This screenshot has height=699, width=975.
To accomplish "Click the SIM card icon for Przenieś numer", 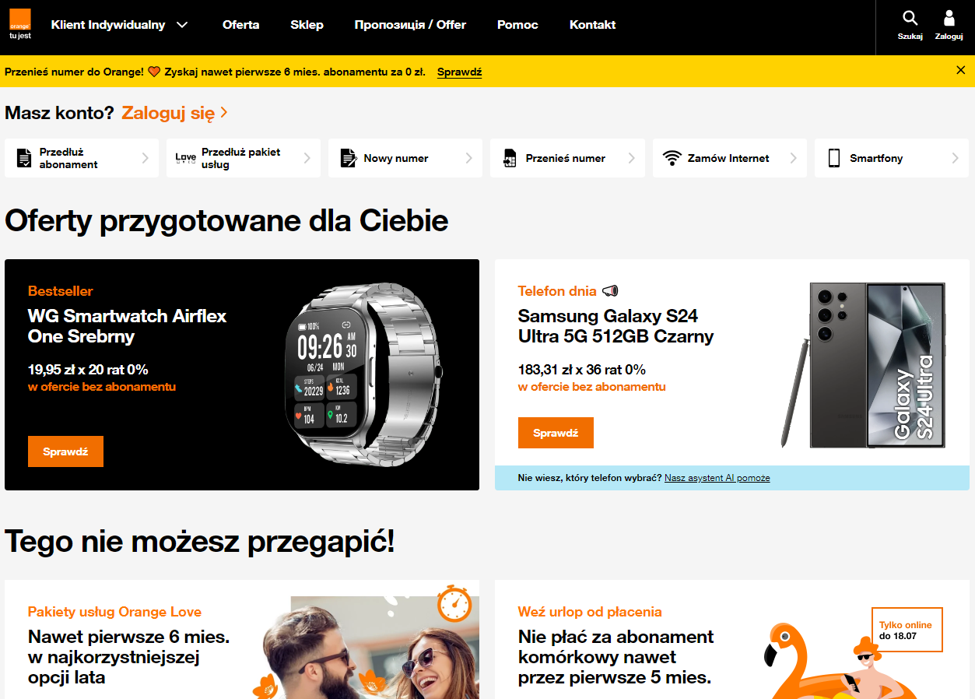I will (510, 158).
